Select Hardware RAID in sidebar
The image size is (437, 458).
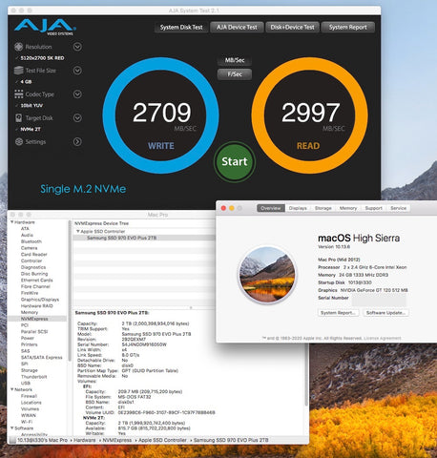(x=36, y=305)
